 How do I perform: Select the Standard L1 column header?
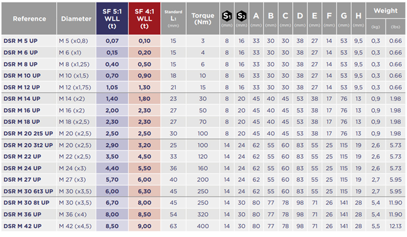(173, 19)
